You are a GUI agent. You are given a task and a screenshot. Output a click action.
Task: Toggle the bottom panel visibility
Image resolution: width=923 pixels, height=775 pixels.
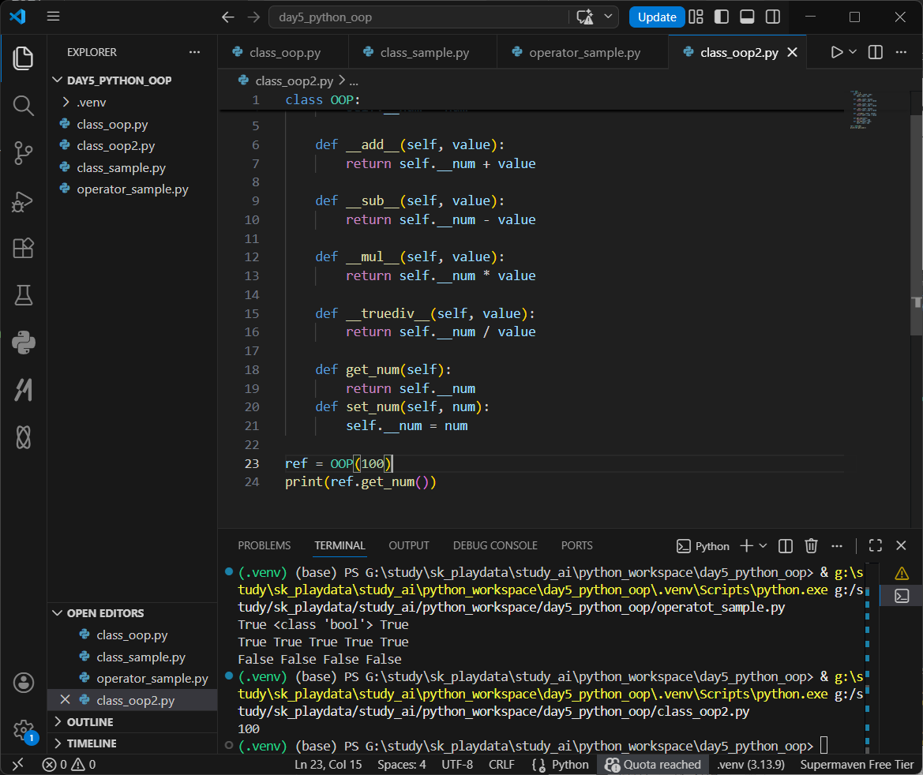(747, 17)
